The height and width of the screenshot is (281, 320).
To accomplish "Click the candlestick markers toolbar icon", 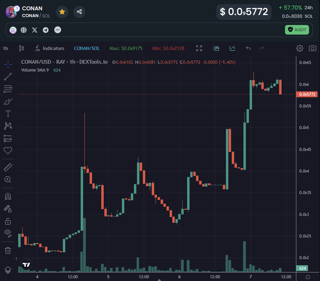I will [x=217, y=48].
